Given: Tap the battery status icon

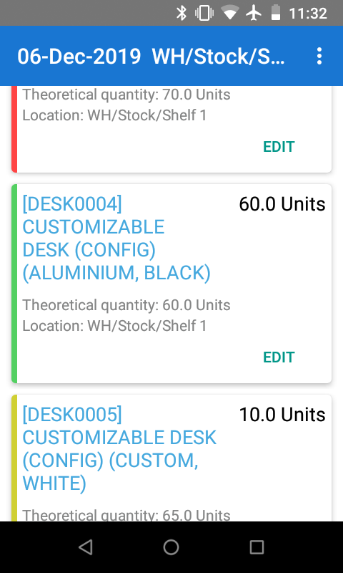Looking at the screenshot, I should [276, 13].
